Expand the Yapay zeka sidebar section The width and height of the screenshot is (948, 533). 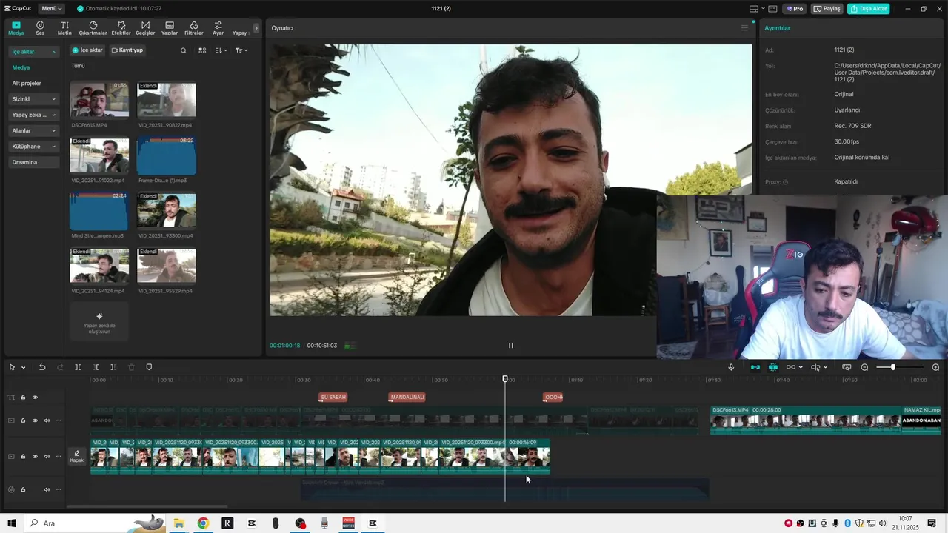[x=34, y=115]
